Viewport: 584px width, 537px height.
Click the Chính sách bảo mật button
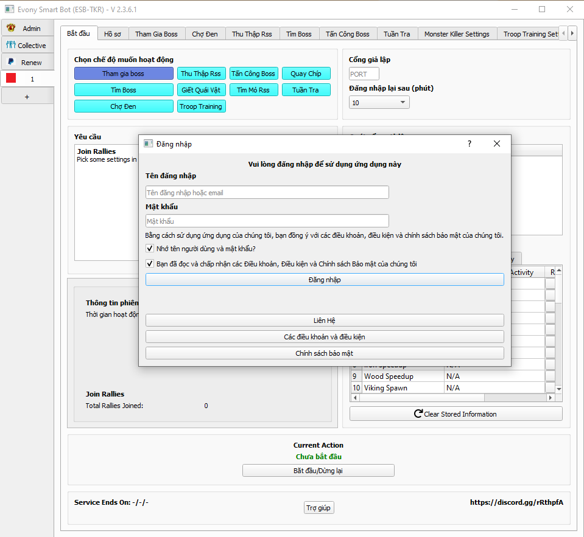click(x=324, y=353)
